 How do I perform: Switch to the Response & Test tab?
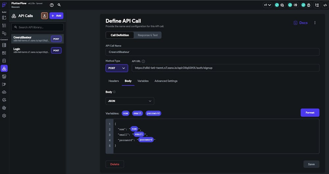click(147, 35)
